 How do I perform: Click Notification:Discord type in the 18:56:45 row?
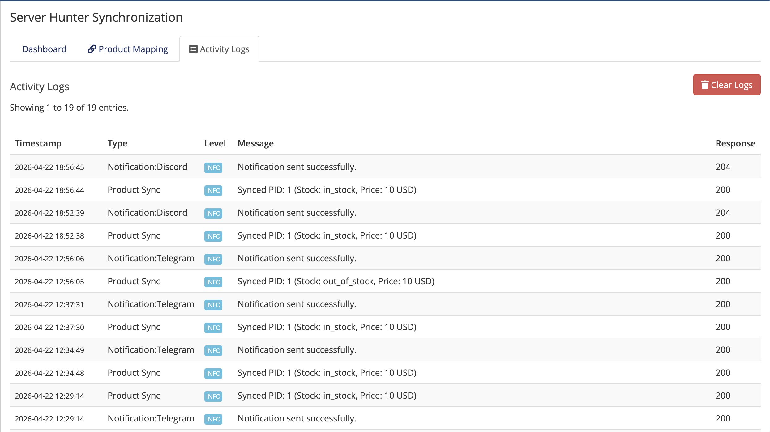pyautogui.click(x=148, y=167)
